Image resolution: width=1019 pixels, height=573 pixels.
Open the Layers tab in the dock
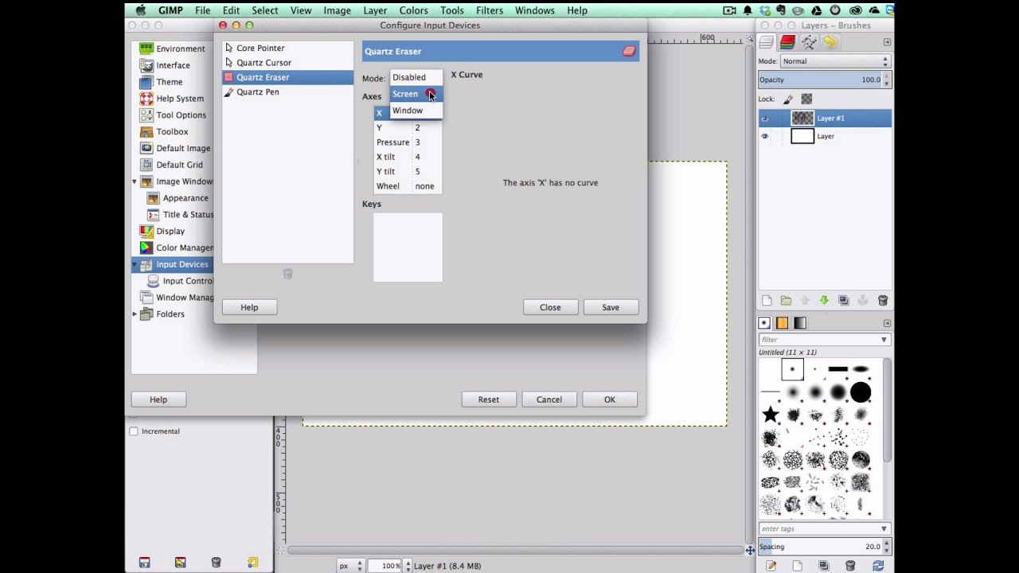767,42
